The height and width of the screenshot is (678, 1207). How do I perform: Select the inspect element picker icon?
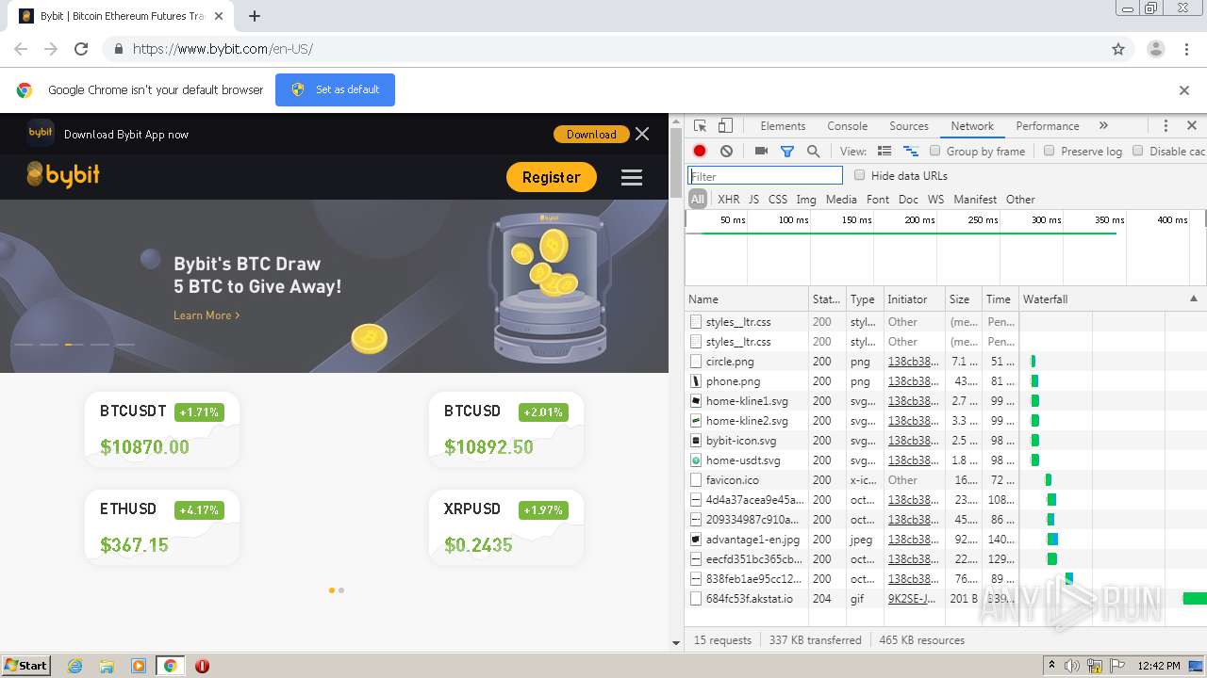(x=700, y=126)
